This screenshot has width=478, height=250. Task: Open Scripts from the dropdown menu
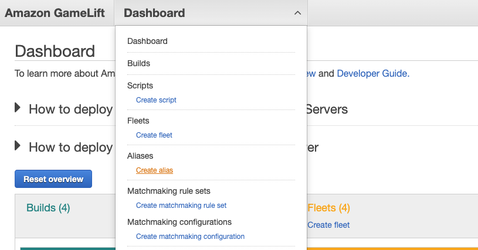[x=140, y=85]
